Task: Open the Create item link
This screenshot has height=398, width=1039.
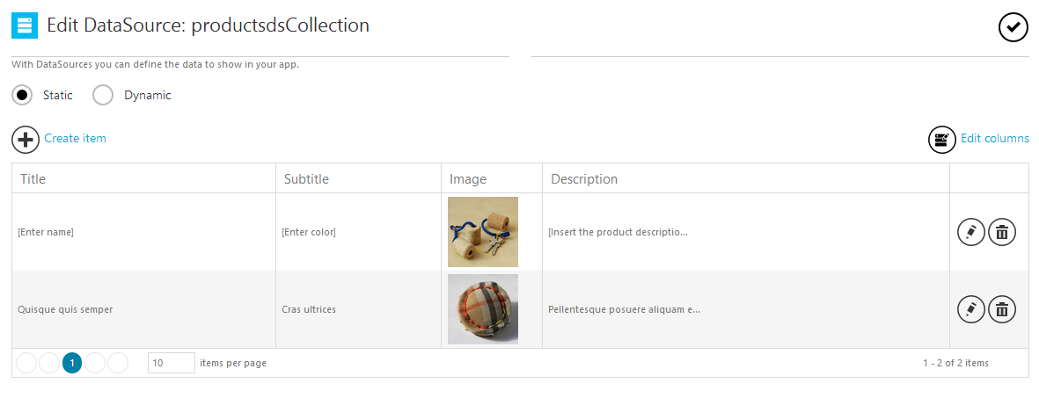Action: (x=75, y=138)
